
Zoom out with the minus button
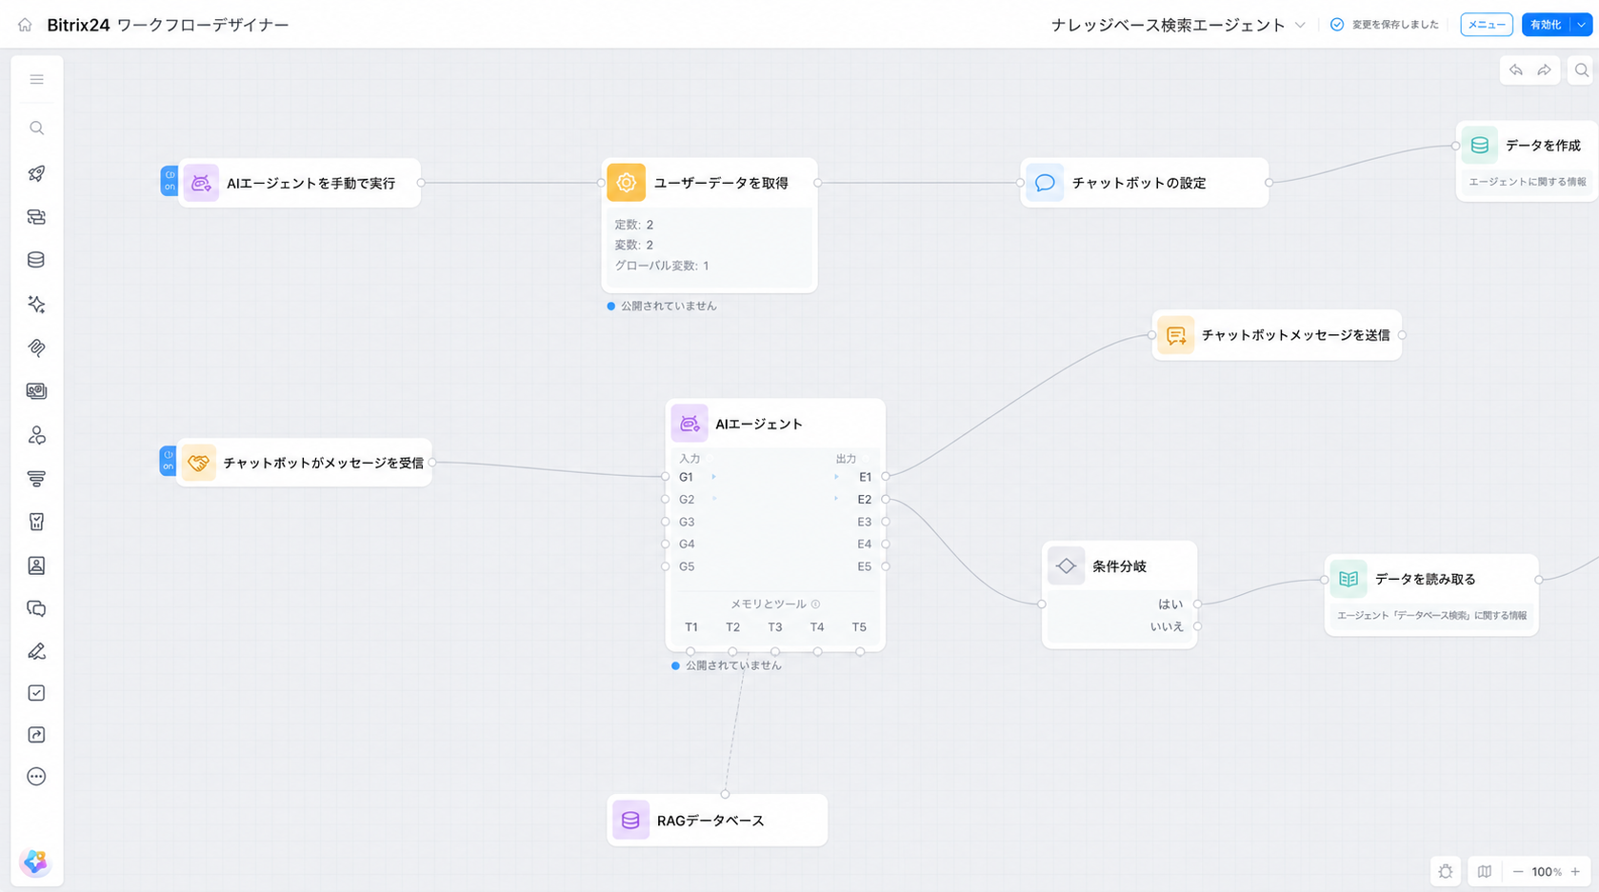1518,871
